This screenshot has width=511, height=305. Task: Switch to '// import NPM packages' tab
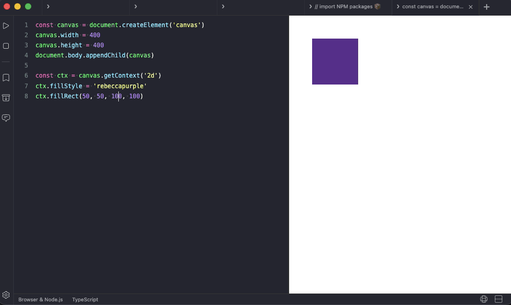pyautogui.click(x=348, y=6)
